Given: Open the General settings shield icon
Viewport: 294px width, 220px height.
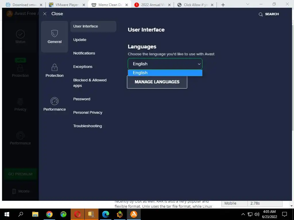Looking at the screenshot, I should point(55,34).
